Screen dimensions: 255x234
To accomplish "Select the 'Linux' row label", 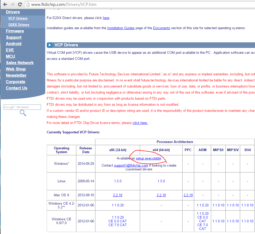I will 61,181.
